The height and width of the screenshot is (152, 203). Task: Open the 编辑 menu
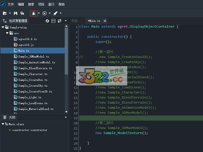pyautogui.click(x=21, y=4)
